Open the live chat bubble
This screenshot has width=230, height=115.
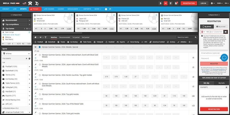pos(224,58)
